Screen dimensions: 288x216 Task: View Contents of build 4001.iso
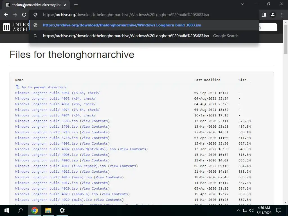[x=94, y=143]
